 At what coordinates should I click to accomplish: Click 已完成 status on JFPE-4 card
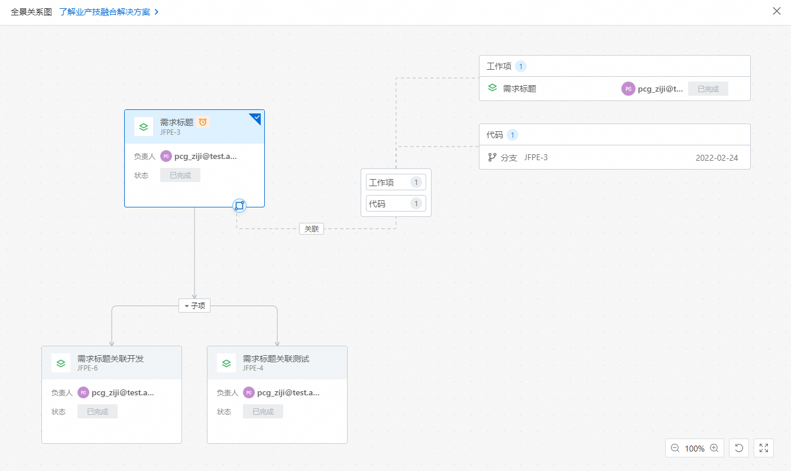[x=263, y=411]
